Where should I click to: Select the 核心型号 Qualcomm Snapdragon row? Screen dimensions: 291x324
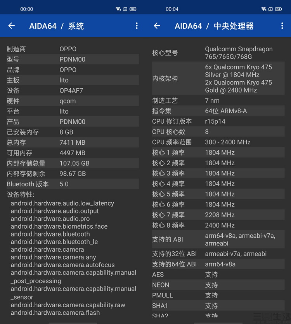[x=218, y=53]
